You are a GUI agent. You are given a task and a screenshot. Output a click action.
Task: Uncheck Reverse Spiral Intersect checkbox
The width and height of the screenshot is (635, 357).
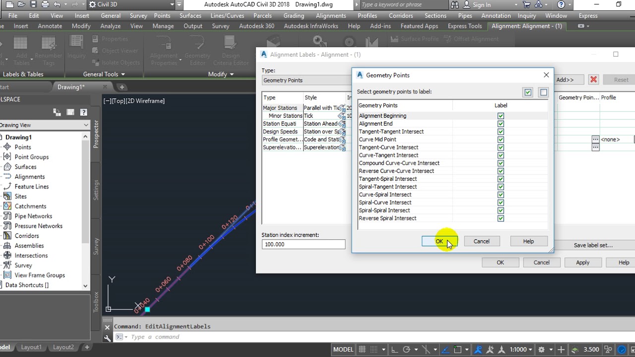tap(501, 218)
